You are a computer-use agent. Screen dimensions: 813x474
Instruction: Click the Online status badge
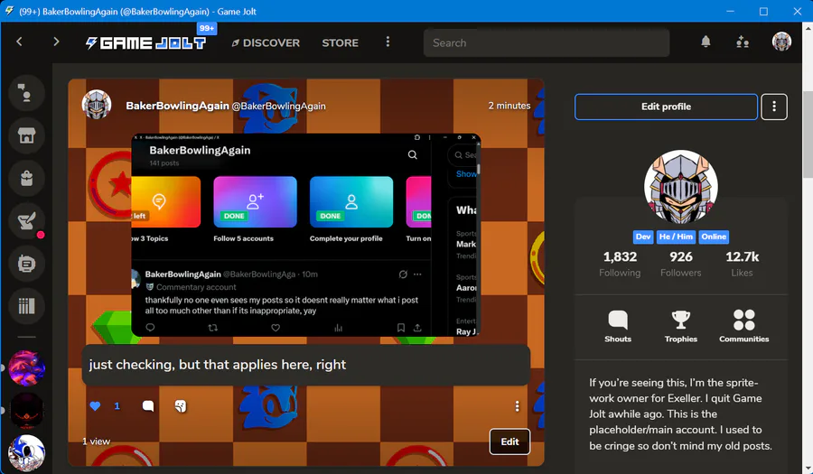point(714,237)
